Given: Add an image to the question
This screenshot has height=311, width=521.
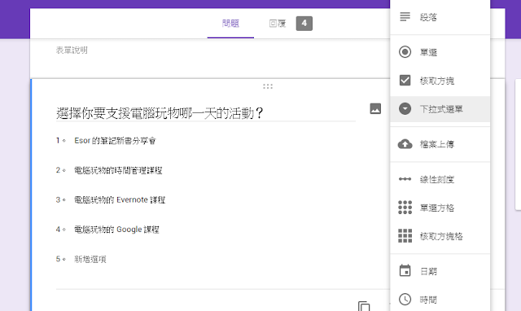Looking at the screenshot, I should pos(375,108).
